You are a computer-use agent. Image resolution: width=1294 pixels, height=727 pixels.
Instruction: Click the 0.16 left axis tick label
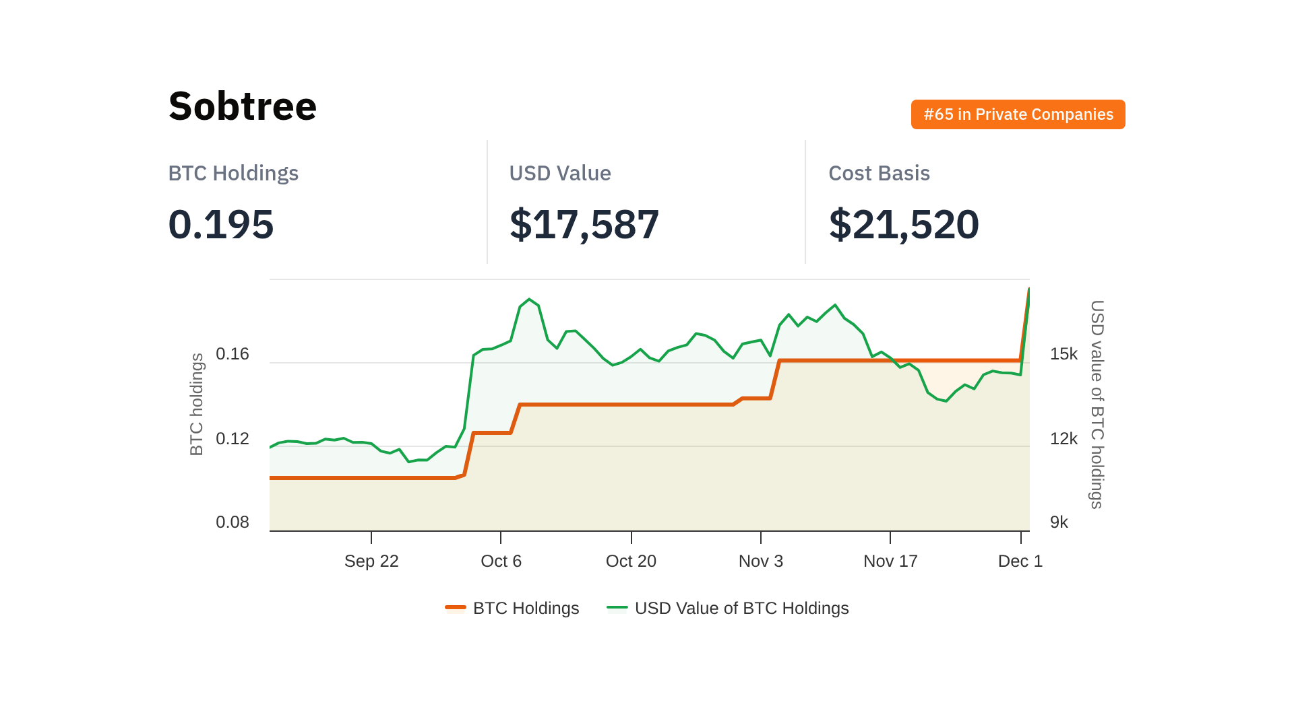tap(233, 354)
